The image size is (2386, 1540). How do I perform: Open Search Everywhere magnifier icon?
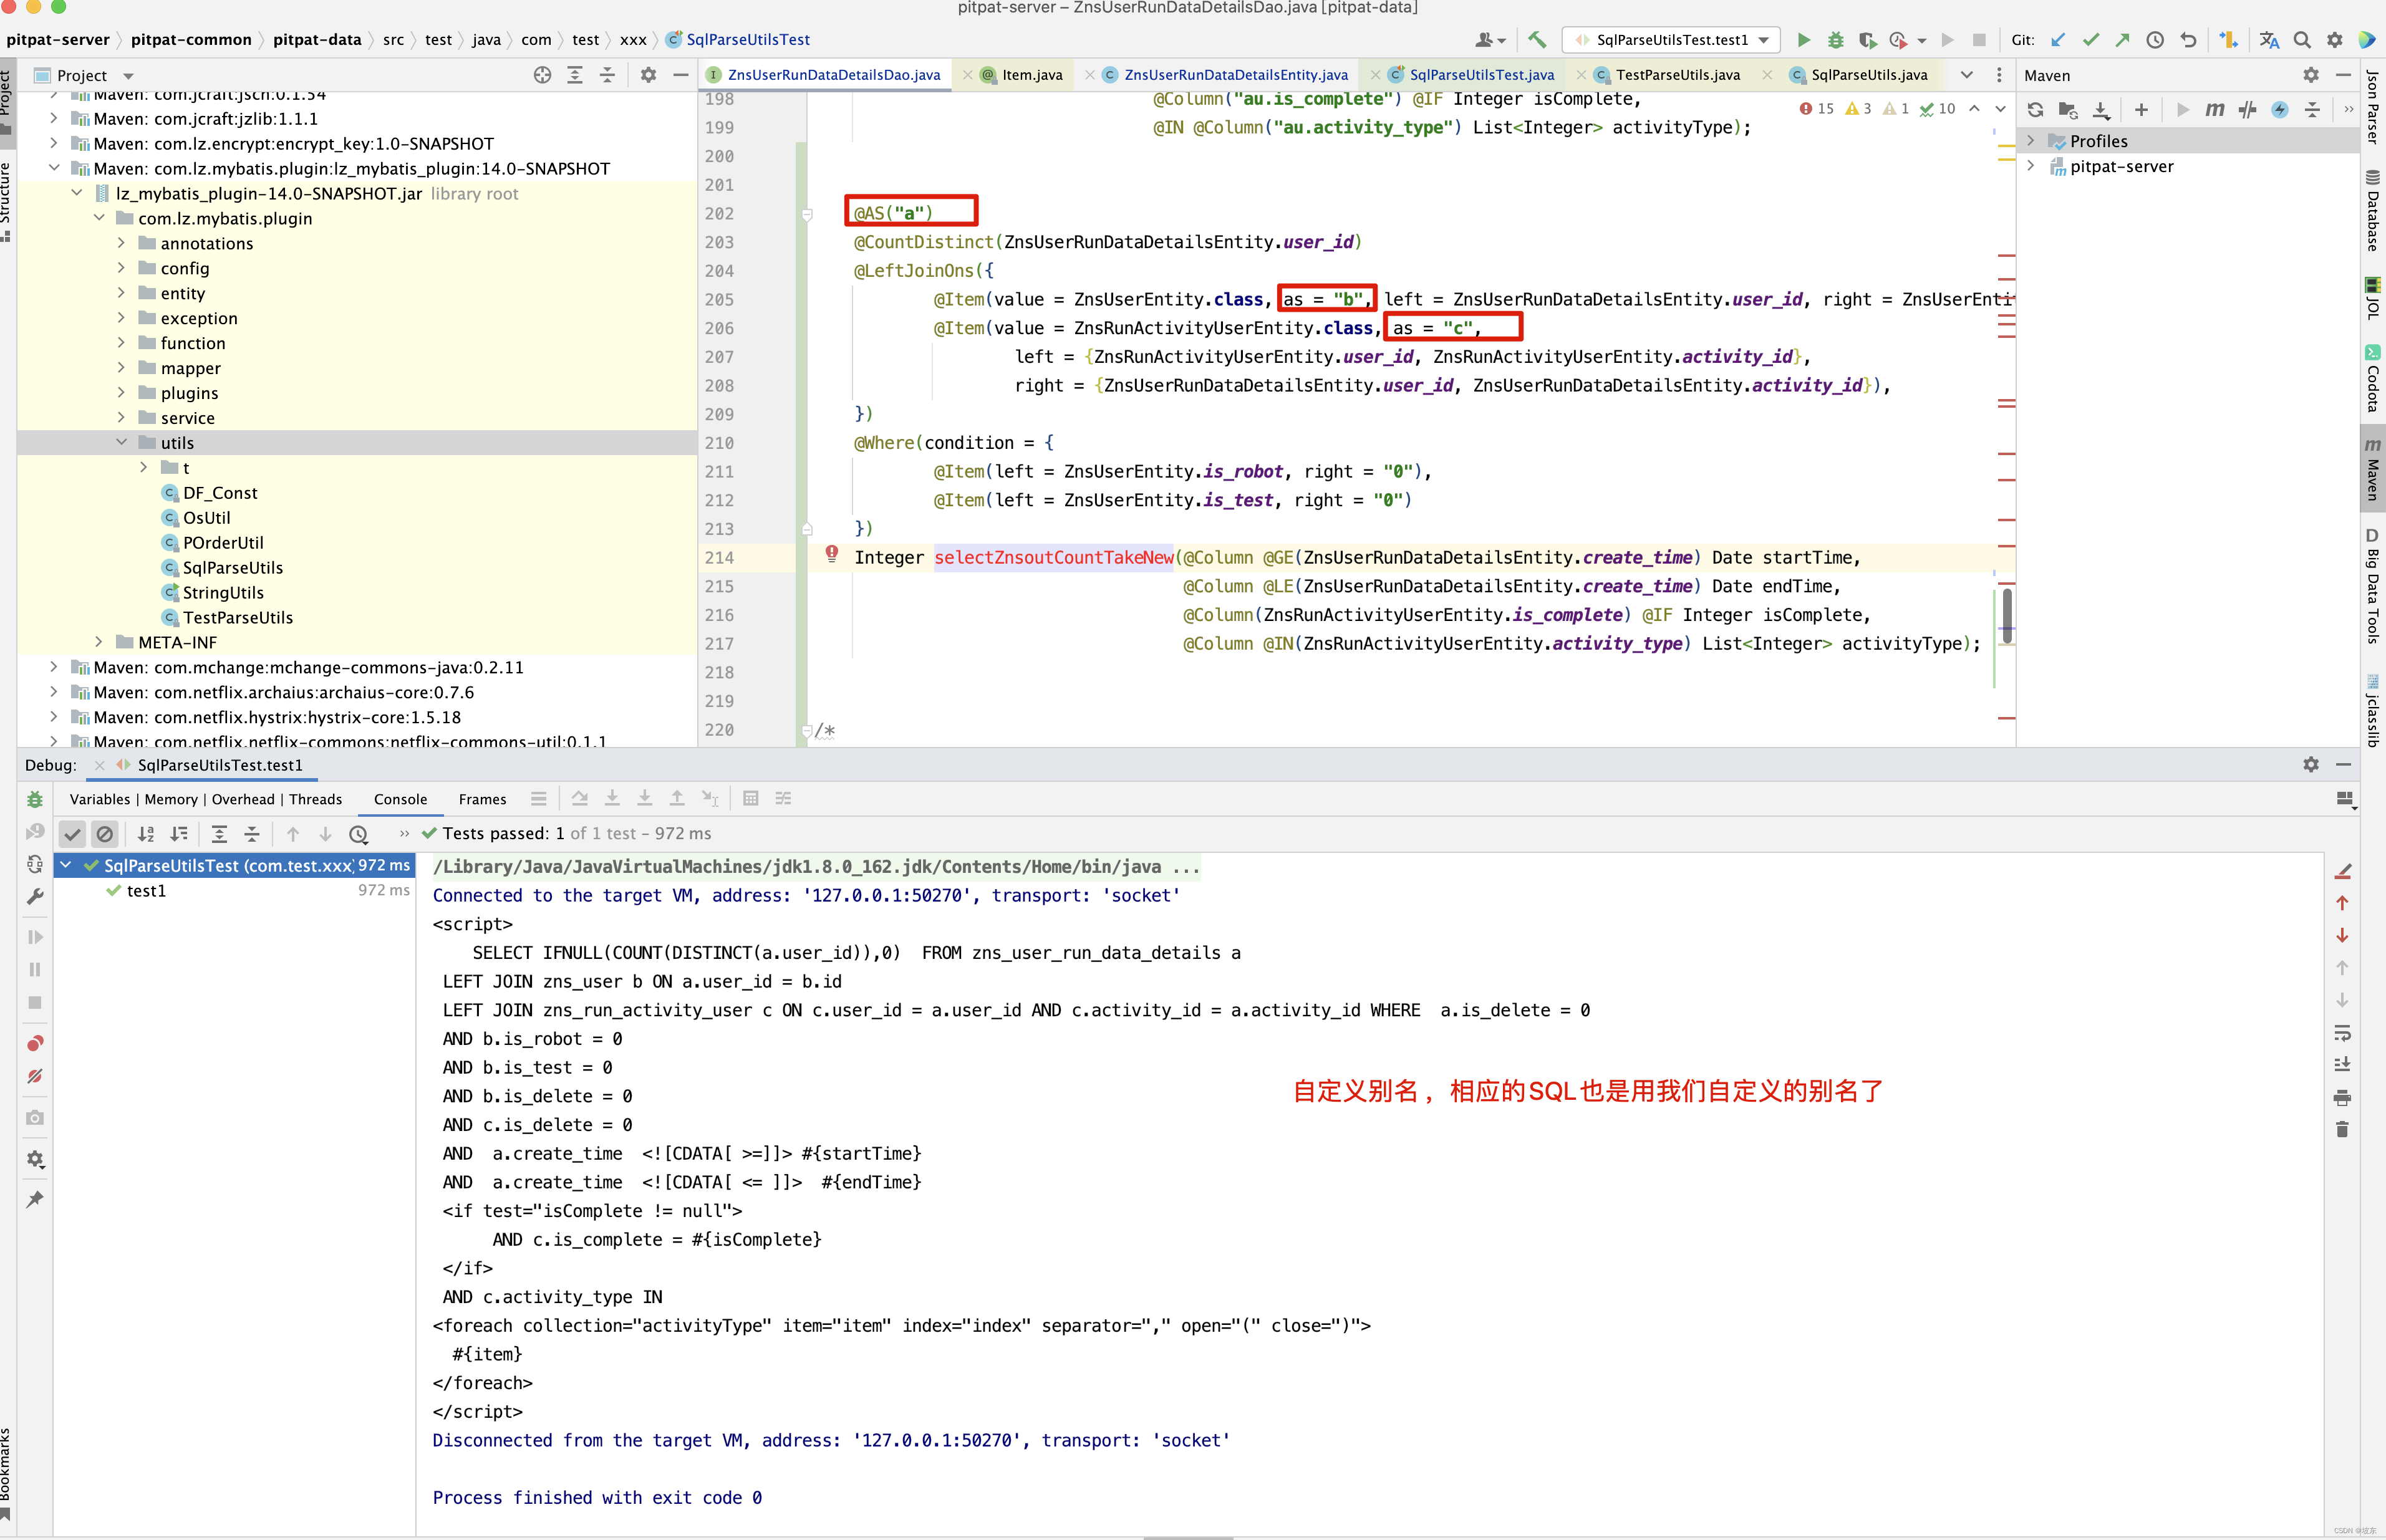coord(2302,40)
